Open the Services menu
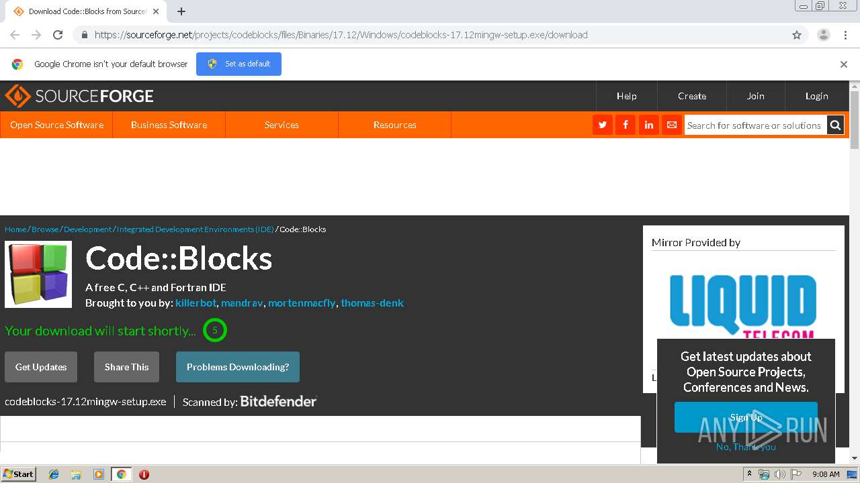 (x=282, y=125)
